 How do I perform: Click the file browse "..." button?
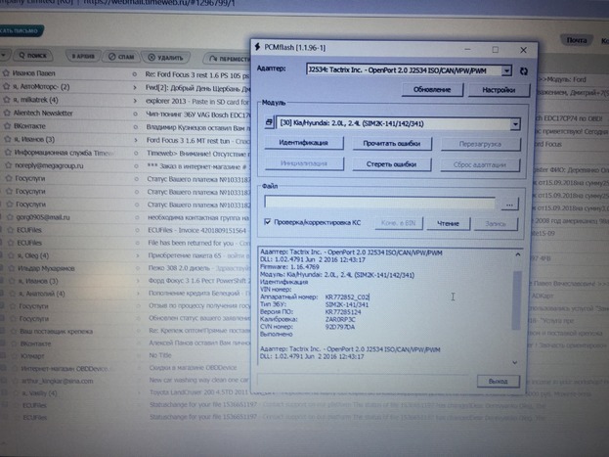point(509,204)
